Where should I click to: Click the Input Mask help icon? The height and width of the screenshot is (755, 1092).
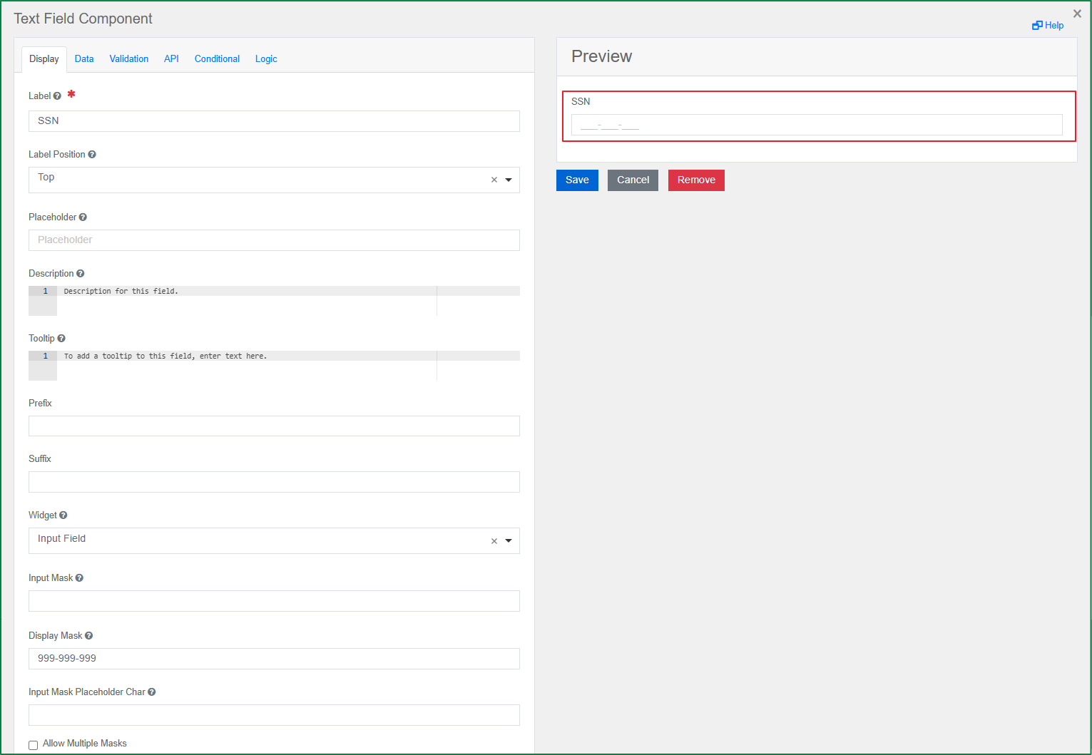pyautogui.click(x=79, y=578)
